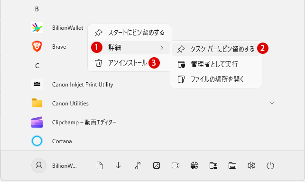Click the Canon Inkjet Print Utility label

(x=83, y=85)
